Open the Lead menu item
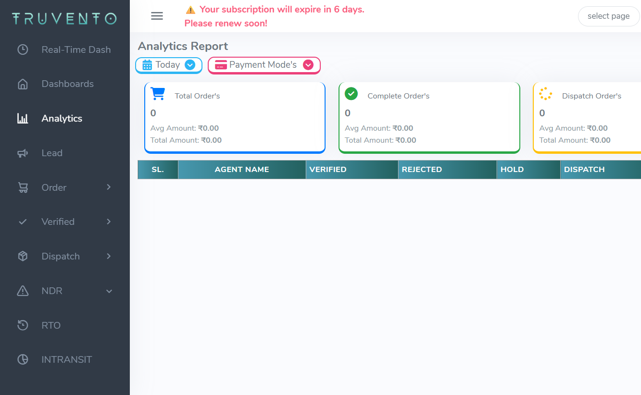641x395 pixels. pyautogui.click(x=52, y=153)
